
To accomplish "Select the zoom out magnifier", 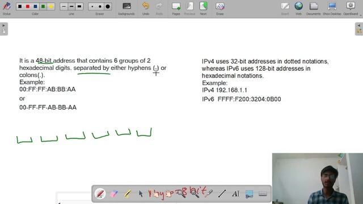I will (x=195, y=194).
